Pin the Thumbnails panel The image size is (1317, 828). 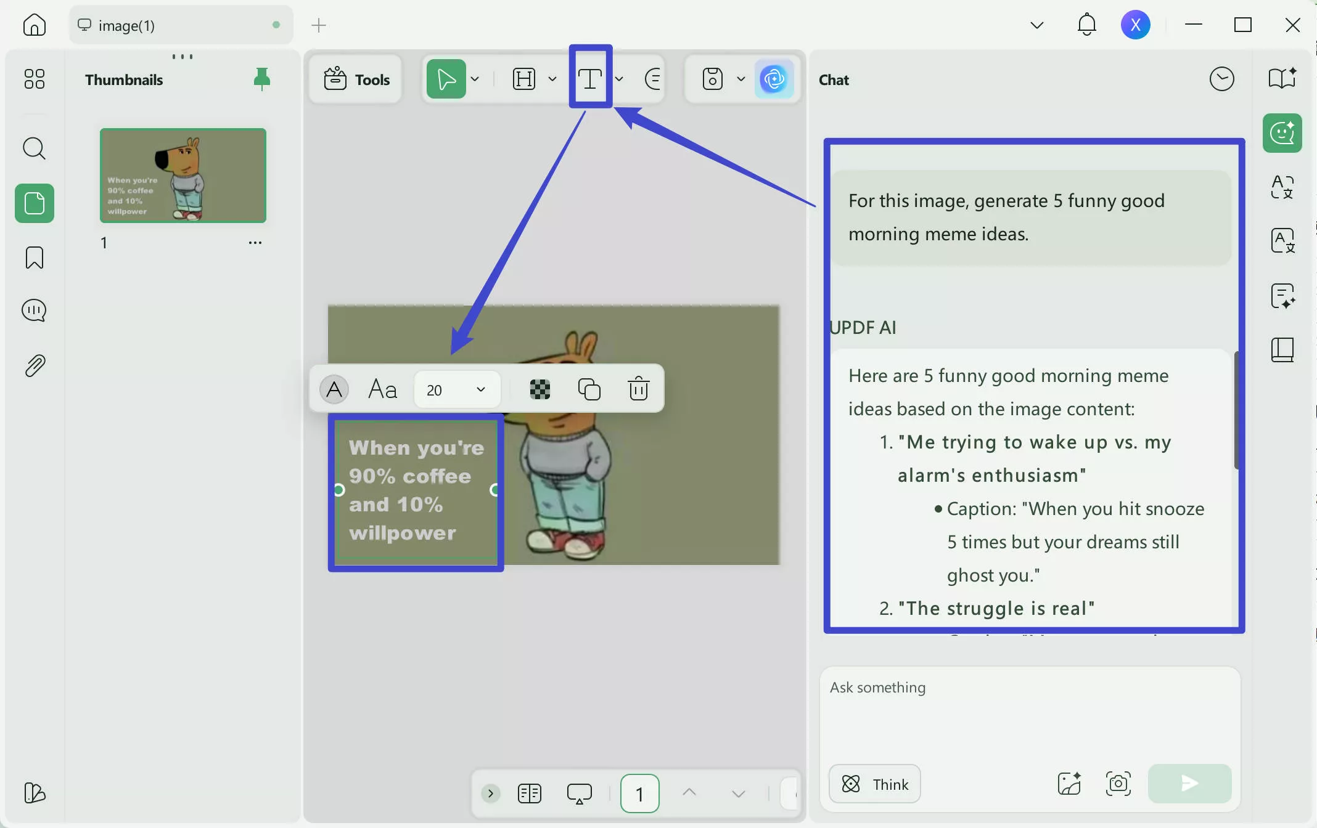(x=261, y=79)
